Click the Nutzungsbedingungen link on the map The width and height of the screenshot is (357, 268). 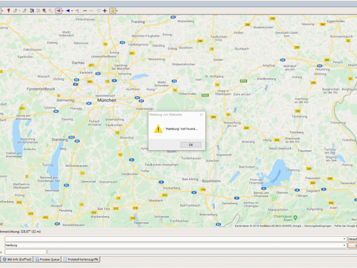pyautogui.click(x=318, y=226)
